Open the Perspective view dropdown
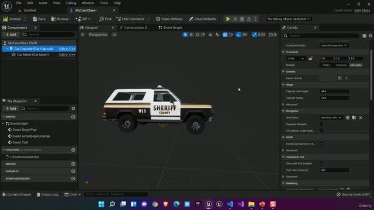Viewport: 374px width, 210px height. (x=98, y=35)
